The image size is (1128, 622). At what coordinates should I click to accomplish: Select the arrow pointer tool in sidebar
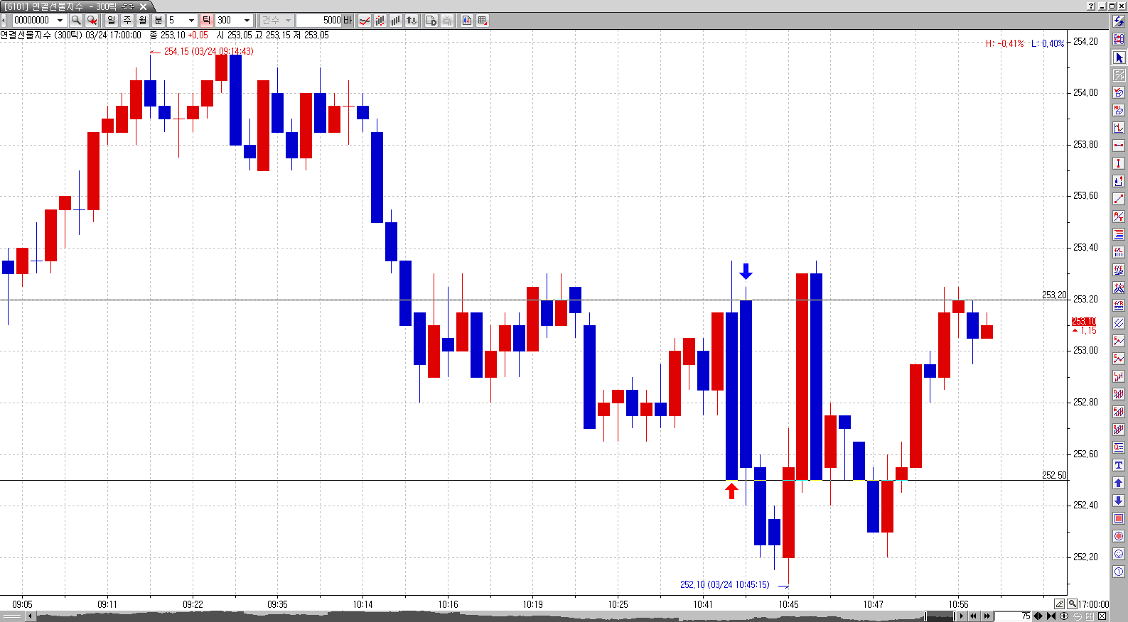tap(1119, 58)
